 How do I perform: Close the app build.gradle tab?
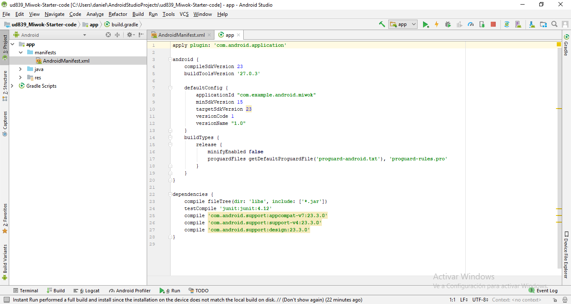coord(238,35)
